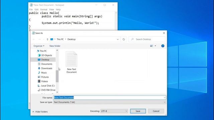Click the Music note icon in sidebar
This screenshot has height=120, width=214.
tap(39, 73)
